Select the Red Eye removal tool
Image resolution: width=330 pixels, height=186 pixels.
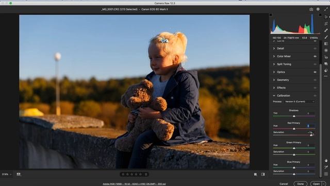point(326,57)
